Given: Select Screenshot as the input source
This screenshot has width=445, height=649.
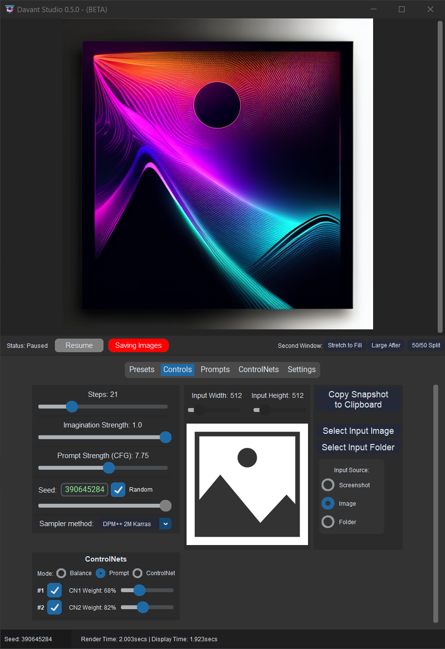Looking at the screenshot, I should (328, 485).
